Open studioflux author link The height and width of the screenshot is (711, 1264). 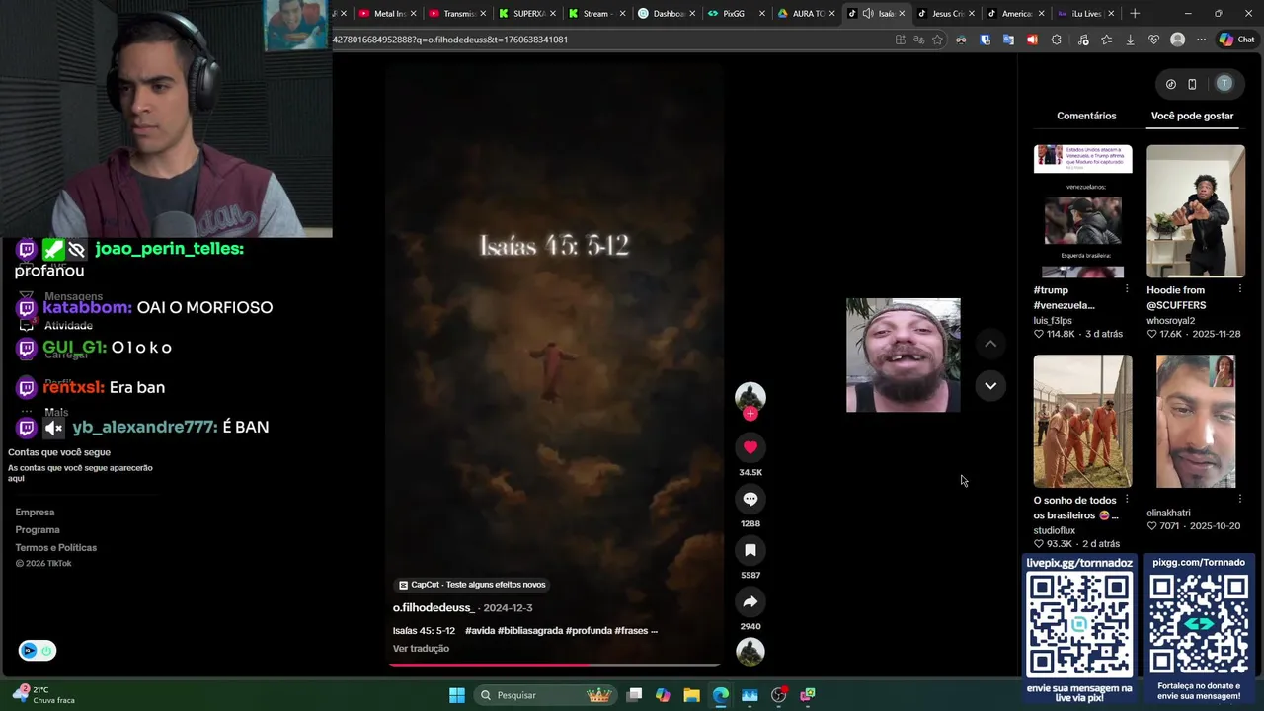coord(1055,531)
